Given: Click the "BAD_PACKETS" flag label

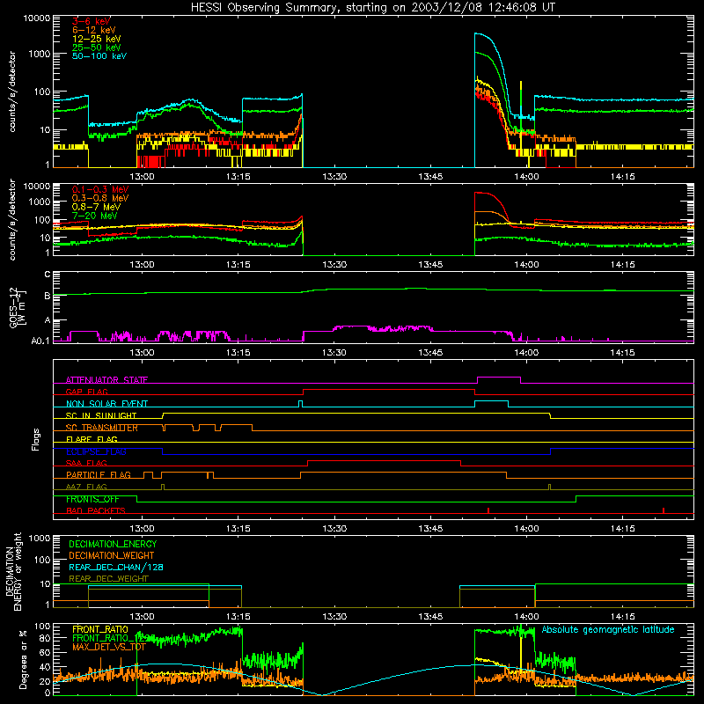Looking at the screenshot, I should coord(96,510).
